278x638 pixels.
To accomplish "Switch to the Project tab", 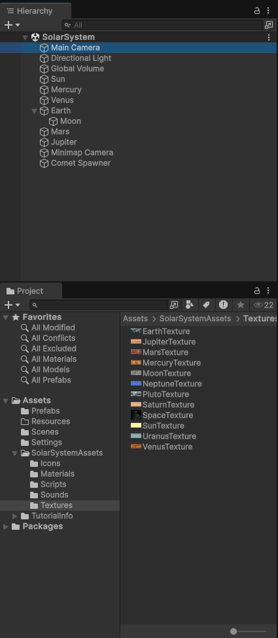I will 31,291.
